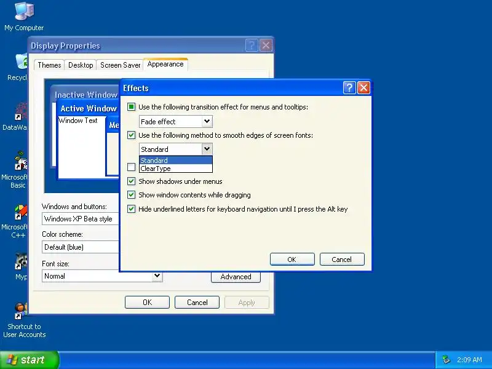Image resolution: width=492 pixels, height=369 pixels.
Task: Choose ClearType in the dropdown list
Action: tap(176, 169)
